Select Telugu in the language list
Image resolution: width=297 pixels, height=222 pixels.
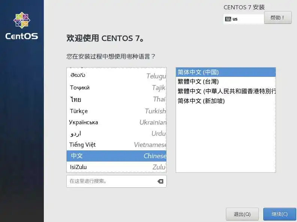(x=116, y=75)
